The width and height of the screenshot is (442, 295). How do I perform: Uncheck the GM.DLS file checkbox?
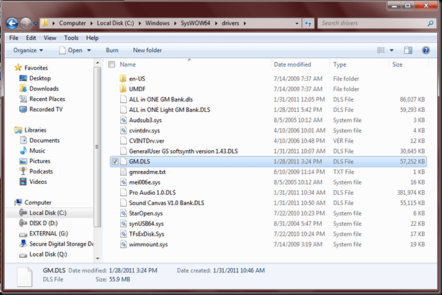click(x=113, y=162)
